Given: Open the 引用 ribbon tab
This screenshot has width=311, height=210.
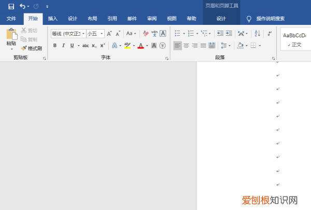Looking at the screenshot, I should click(112, 19).
